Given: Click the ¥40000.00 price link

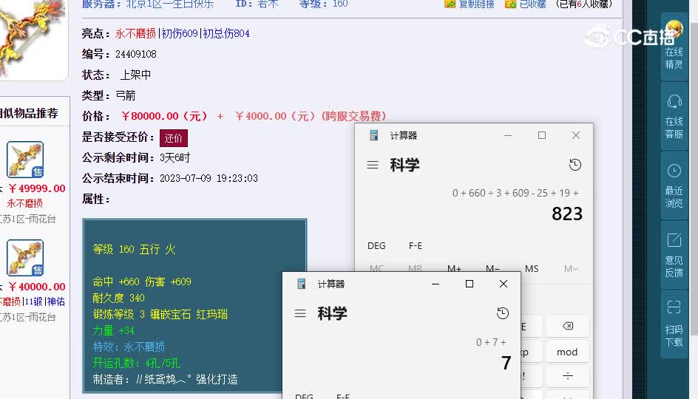Looking at the screenshot, I should coord(37,287).
